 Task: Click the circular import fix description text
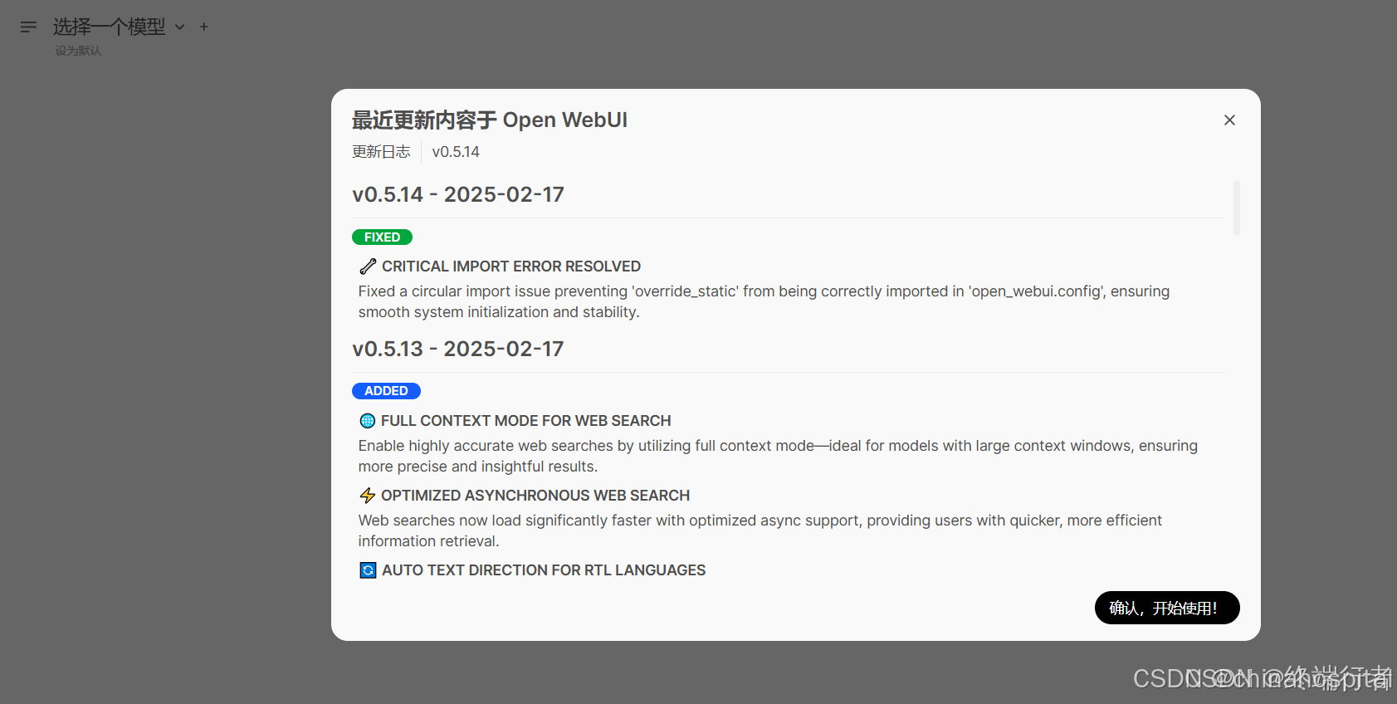[x=764, y=301]
